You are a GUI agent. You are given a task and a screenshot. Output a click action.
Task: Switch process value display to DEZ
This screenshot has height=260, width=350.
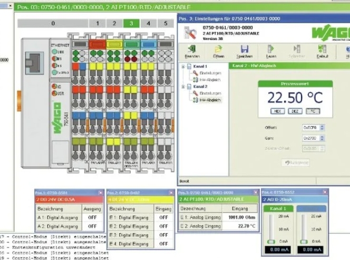[295, 111]
